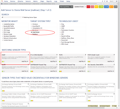Click the search magnifier icon at top right

pos(117,1)
